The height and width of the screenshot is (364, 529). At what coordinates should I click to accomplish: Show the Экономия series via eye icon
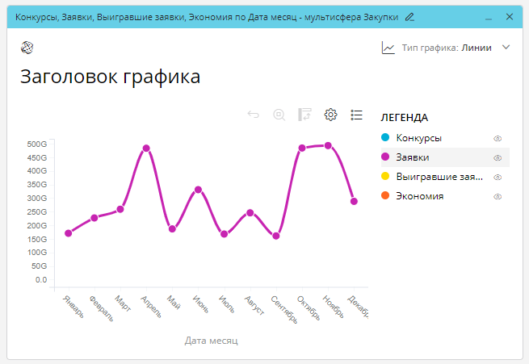[x=498, y=196]
